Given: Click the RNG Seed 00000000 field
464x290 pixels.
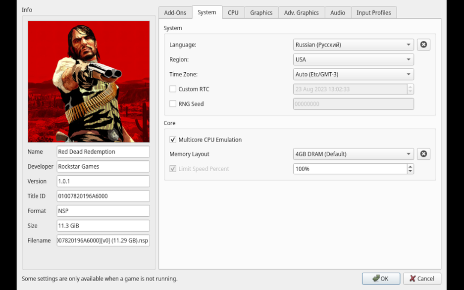Looking at the screenshot, I should coord(354,104).
